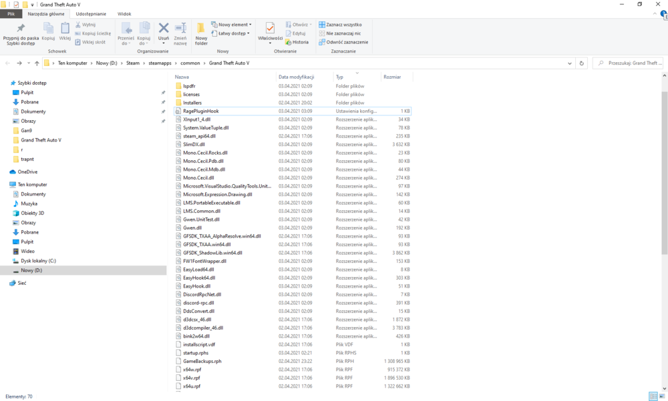Click the Kopiuj (copy) ribbon icon
Viewport: 668px width, 401px height.
[x=48, y=32]
